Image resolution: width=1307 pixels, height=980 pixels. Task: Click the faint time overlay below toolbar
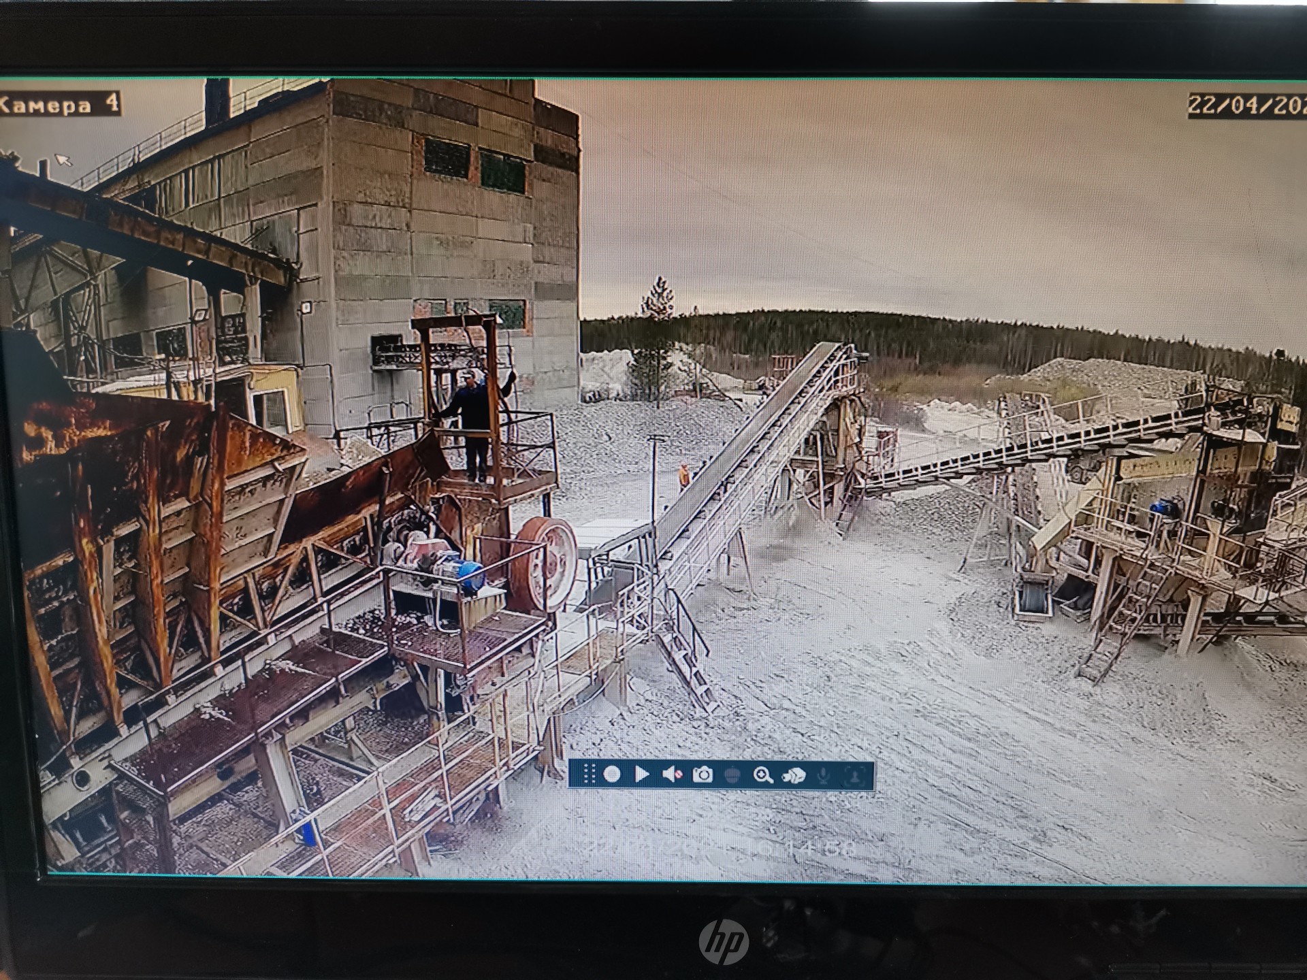[820, 848]
